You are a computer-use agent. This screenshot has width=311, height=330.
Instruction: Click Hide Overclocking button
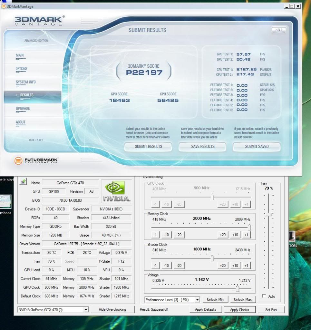pyautogui.click(x=112, y=309)
